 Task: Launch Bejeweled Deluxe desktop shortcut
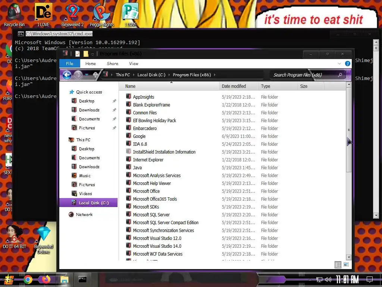point(43,240)
